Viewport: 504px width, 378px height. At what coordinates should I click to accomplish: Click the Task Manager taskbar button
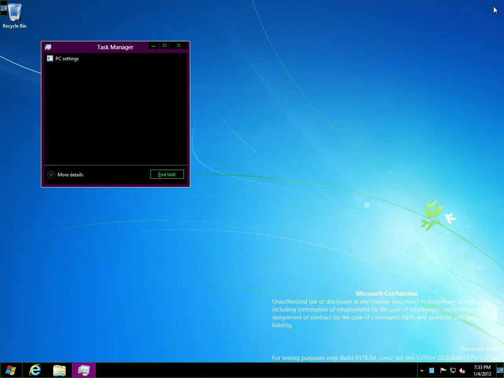pos(84,370)
